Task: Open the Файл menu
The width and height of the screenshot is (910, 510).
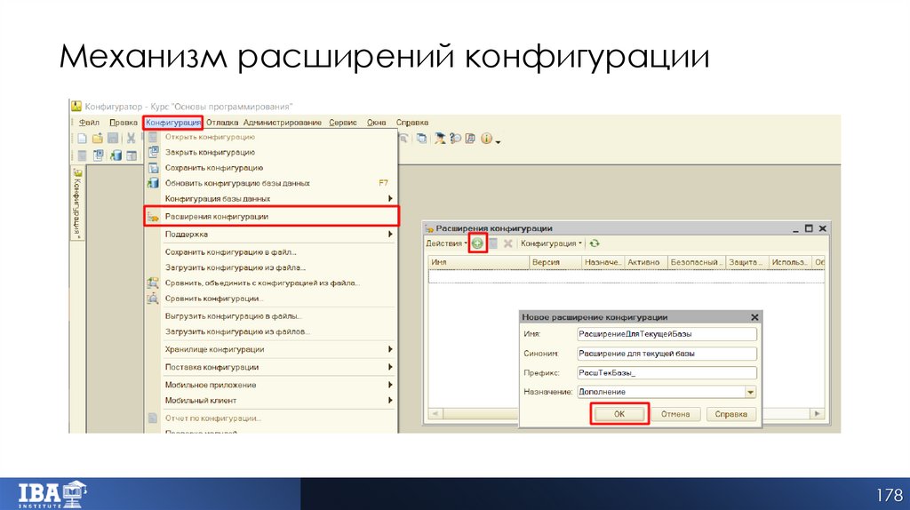Action: click(89, 123)
